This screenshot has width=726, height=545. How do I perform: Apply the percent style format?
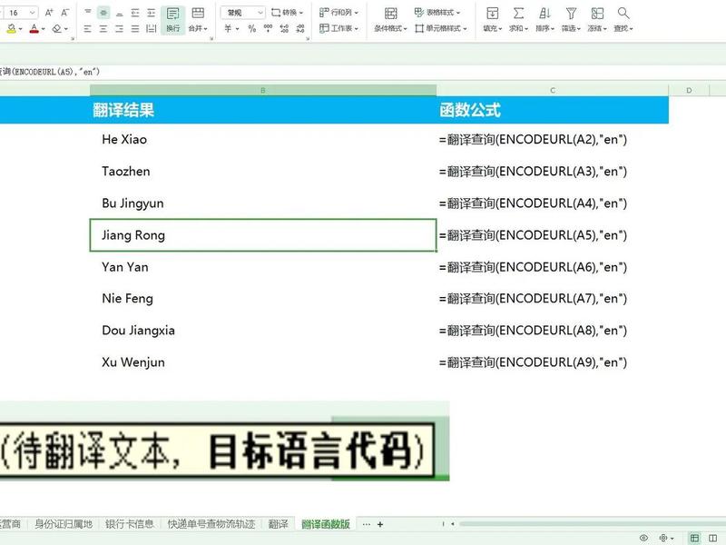252,29
